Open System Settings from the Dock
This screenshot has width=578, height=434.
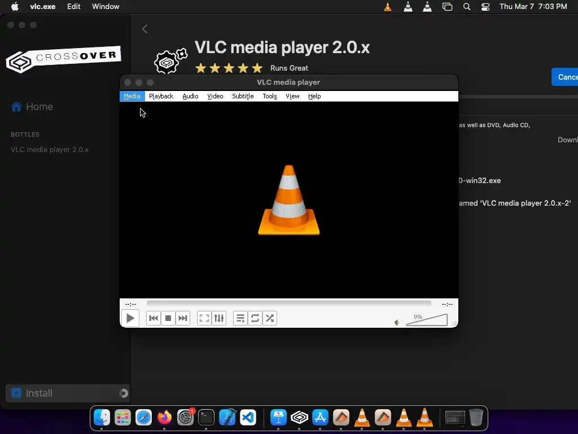(185, 418)
